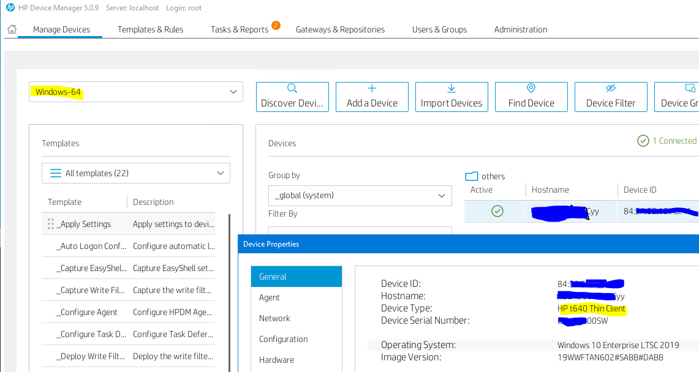Open Users & Groups tab
Viewport: 699px width, 372px height.
439,29
